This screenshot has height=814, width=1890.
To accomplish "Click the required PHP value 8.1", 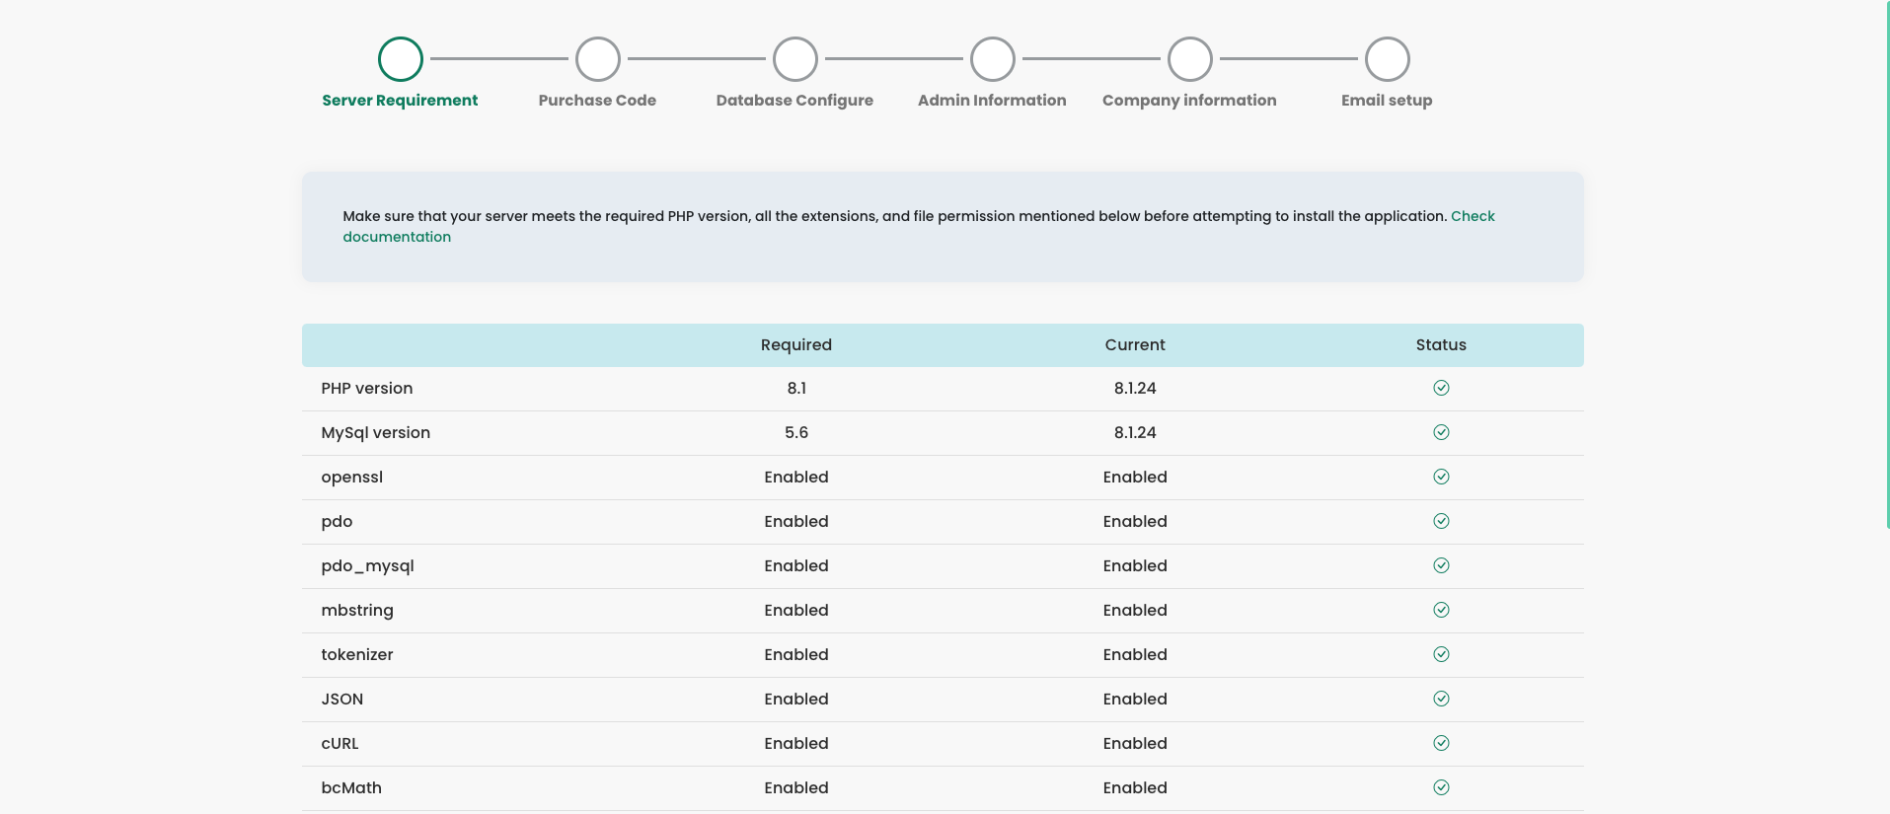I will click(796, 389).
